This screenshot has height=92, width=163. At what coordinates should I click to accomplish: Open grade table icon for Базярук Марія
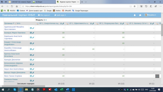31,33
